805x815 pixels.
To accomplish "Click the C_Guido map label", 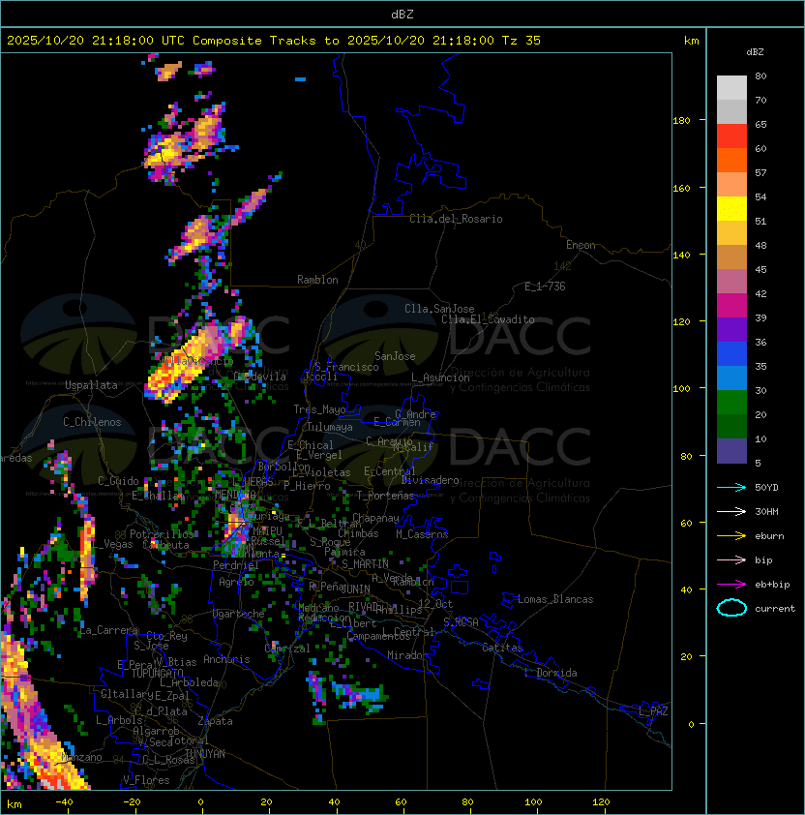I will pos(118,481).
